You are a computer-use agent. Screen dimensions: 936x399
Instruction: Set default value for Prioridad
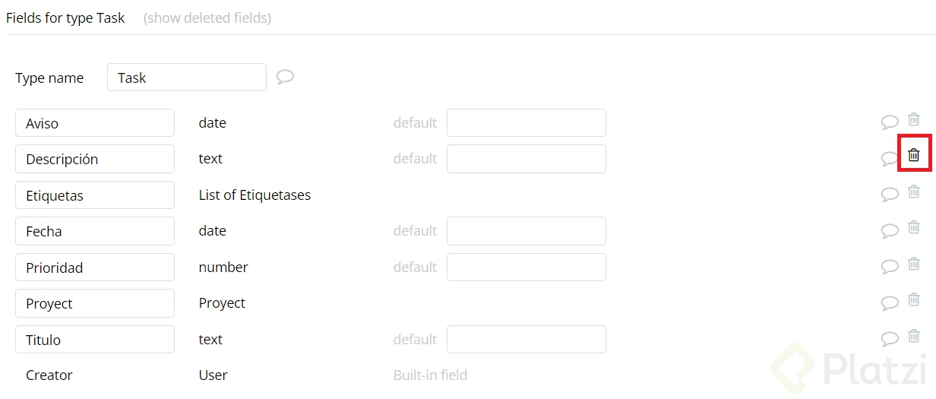(526, 268)
